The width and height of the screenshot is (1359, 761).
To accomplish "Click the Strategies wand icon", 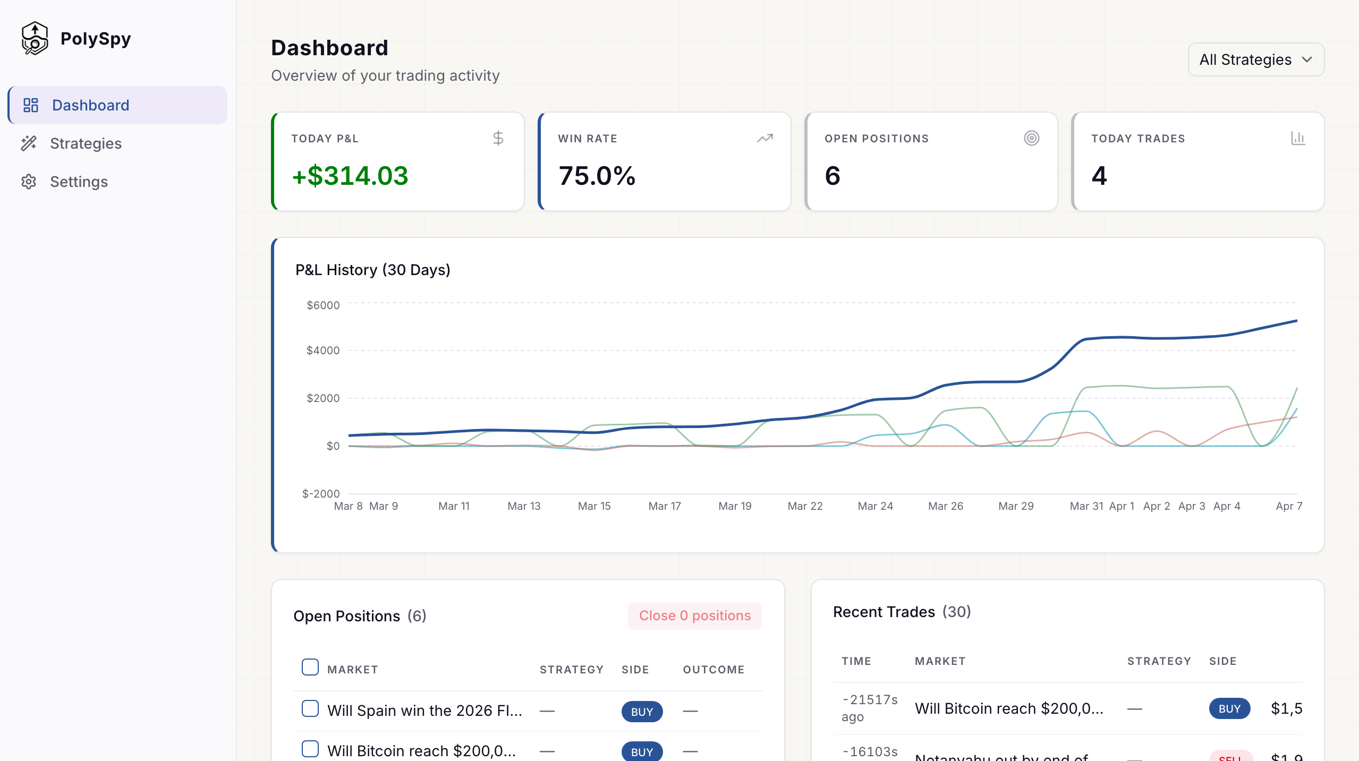I will pyautogui.click(x=30, y=143).
